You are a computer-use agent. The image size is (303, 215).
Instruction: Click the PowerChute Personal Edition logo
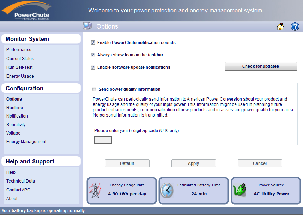[26, 11]
